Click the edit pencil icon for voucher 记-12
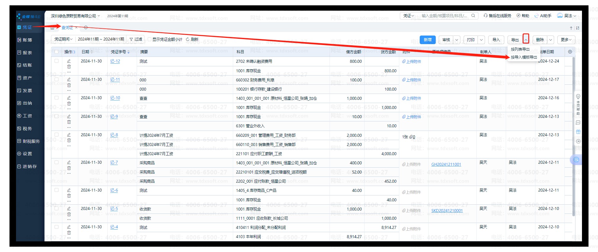The width and height of the screenshot is (598, 252). [69, 61]
